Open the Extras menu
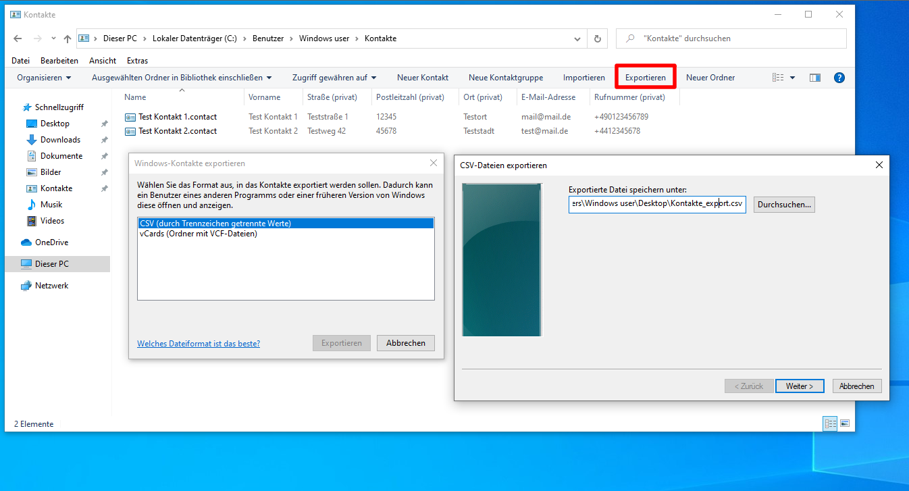 tap(137, 61)
